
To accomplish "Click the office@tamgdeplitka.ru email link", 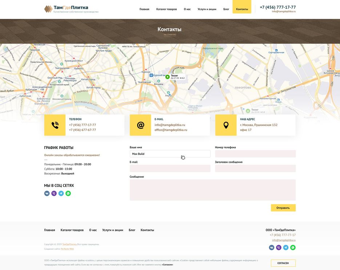I will click(171, 130).
